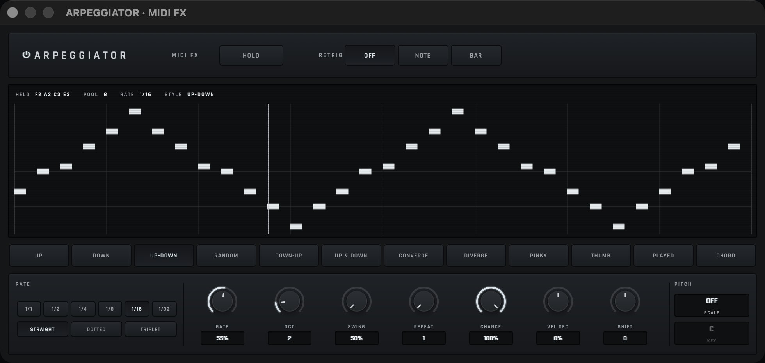
Task: Click the GATE value field 55%
Action: [222, 338]
